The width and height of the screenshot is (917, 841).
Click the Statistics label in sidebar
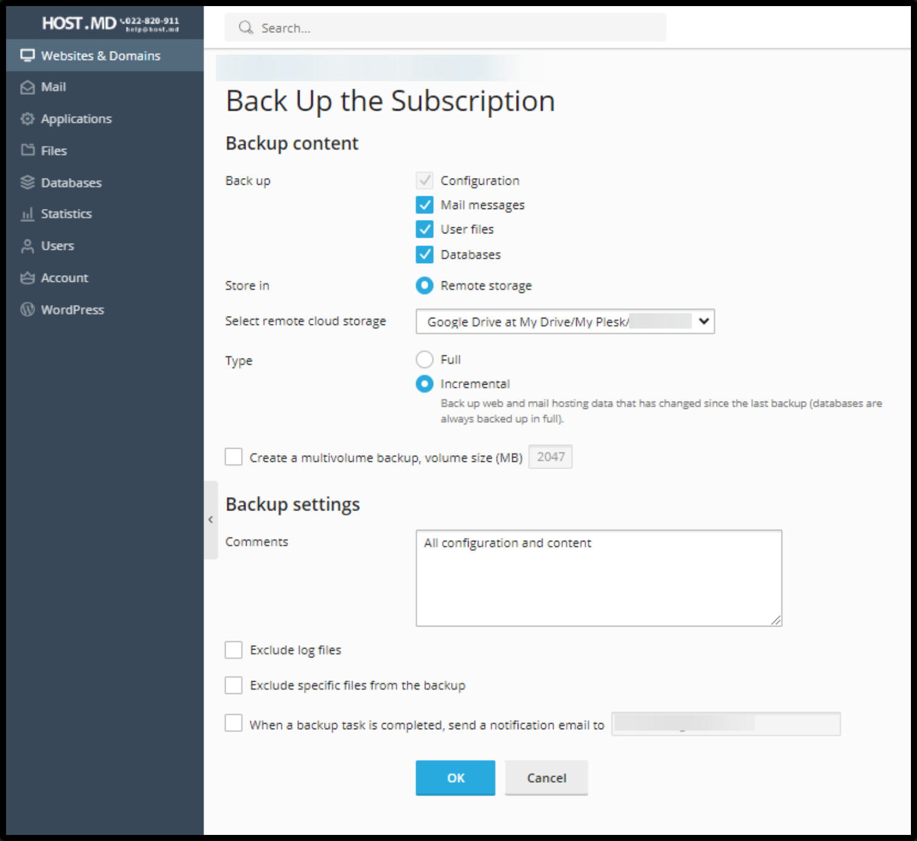(x=66, y=214)
